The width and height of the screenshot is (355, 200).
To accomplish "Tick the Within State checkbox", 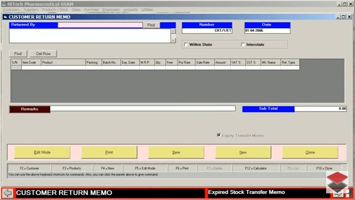I will [186, 44].
